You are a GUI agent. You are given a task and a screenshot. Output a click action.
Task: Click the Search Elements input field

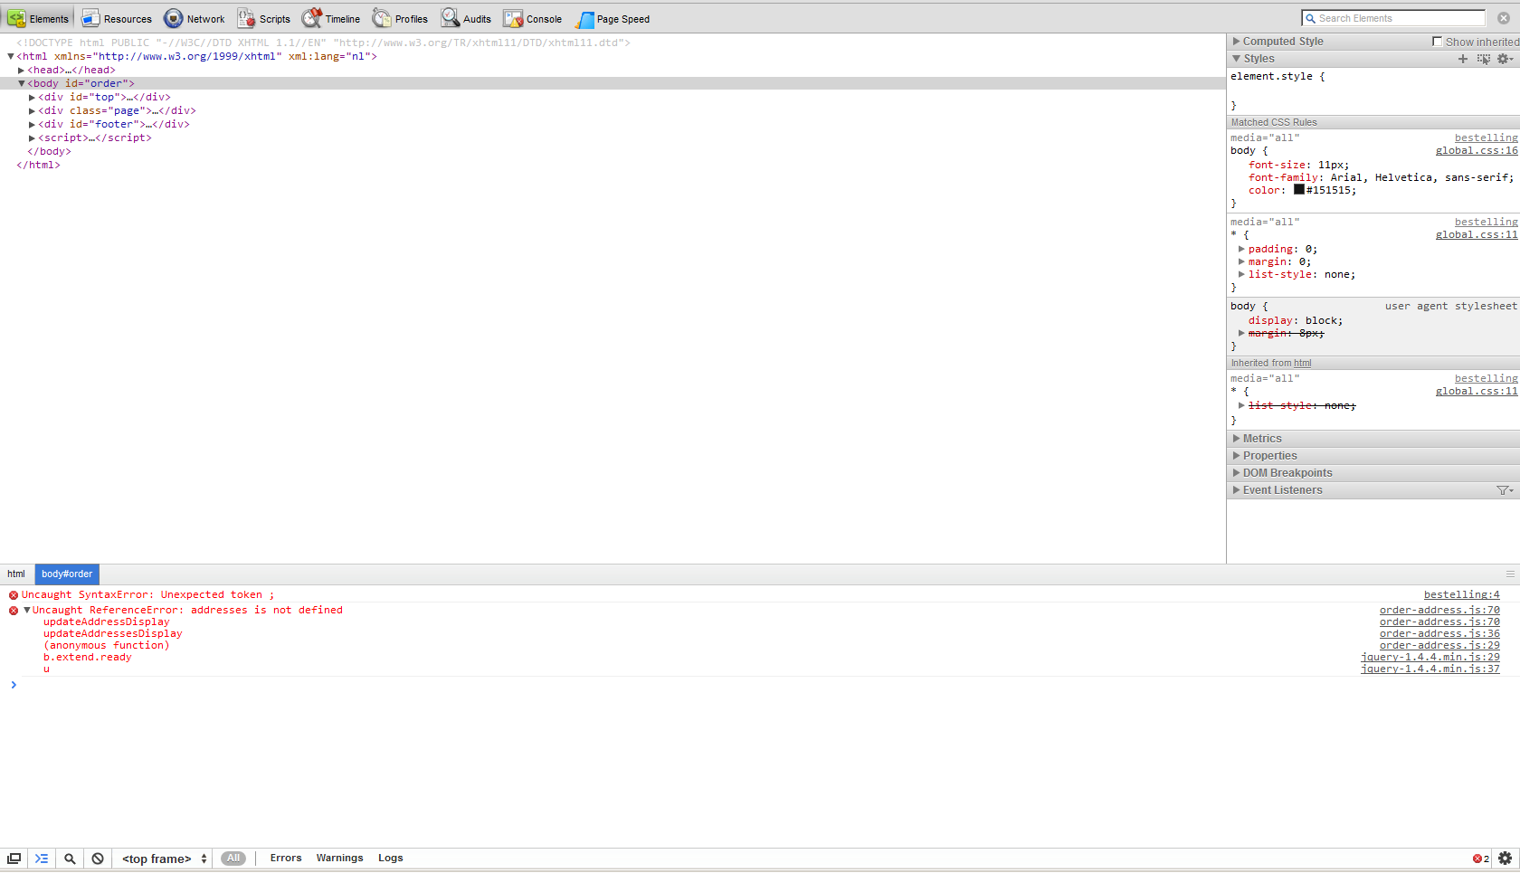tap(1393, 18)
